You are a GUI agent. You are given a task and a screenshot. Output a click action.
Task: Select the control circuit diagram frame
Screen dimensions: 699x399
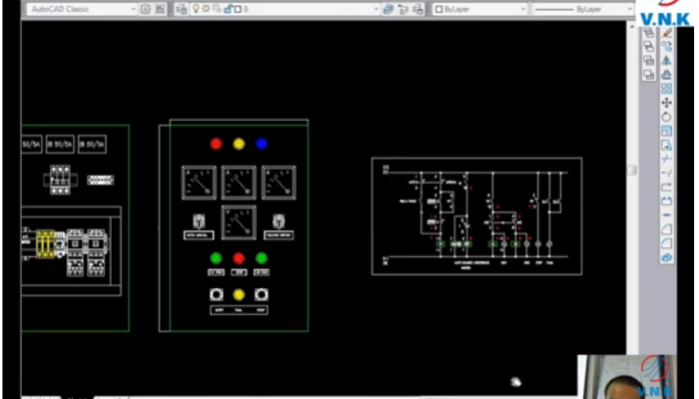[x=476, y=216]
